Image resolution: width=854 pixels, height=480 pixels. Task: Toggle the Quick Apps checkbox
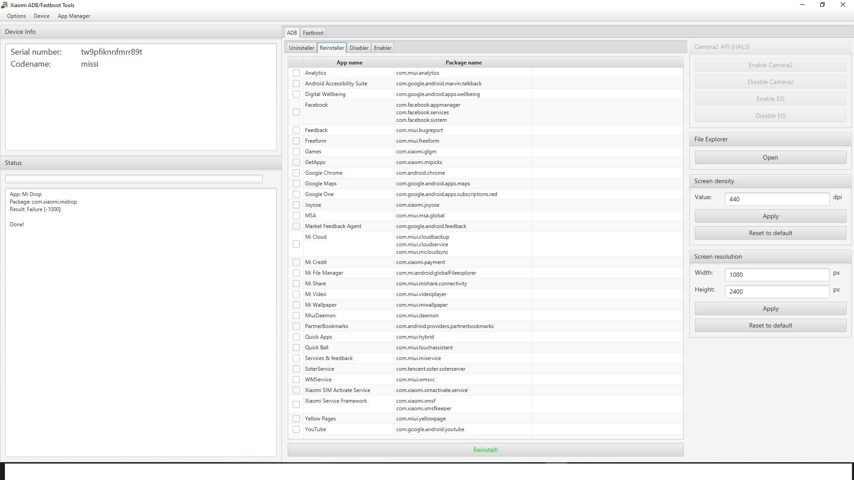pos(296,337)
